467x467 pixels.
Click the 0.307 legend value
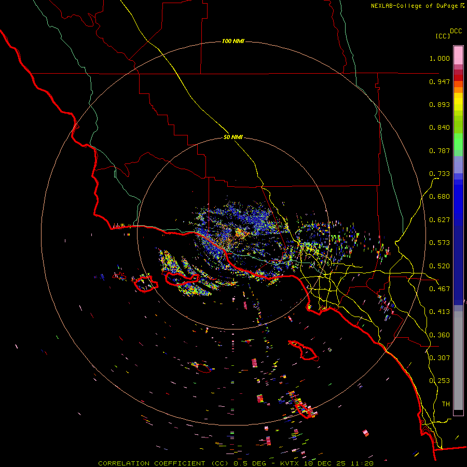click(439, 358)
